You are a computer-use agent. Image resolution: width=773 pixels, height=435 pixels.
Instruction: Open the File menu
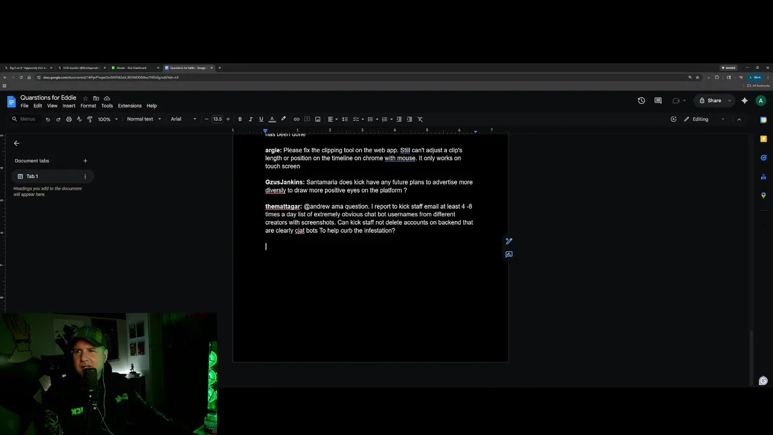click(24, 106)
